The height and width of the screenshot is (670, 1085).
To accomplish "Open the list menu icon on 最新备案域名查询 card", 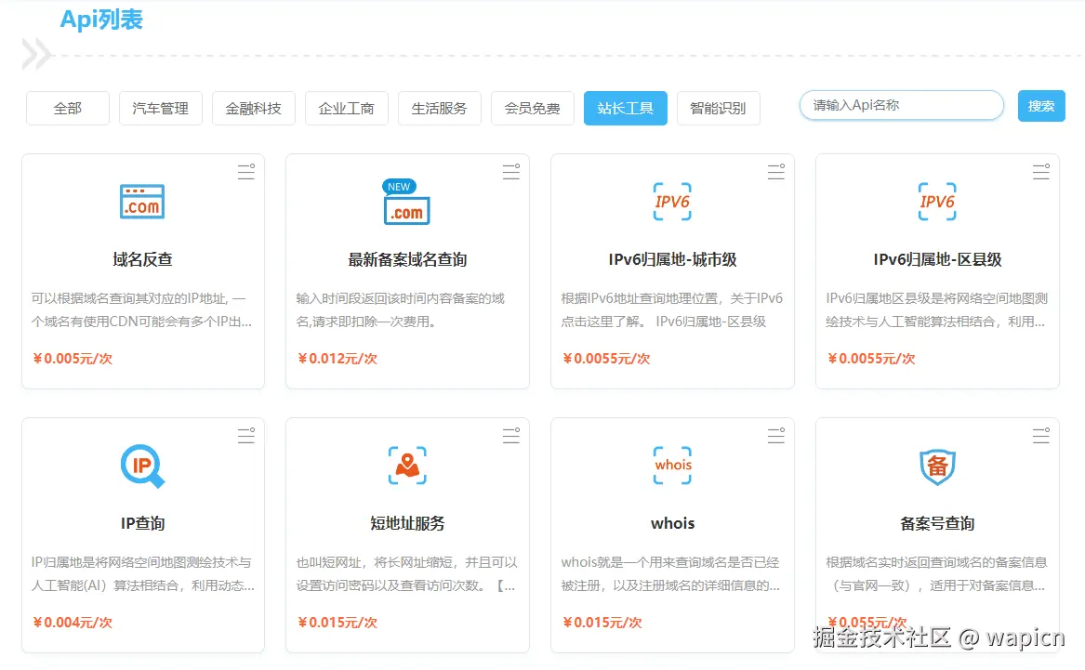I will pyautogui.click(x=511, y=172).
